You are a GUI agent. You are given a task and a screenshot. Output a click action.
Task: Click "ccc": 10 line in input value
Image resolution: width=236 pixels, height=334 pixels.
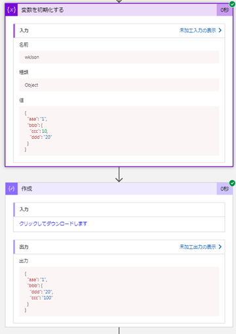pos(39,131)
